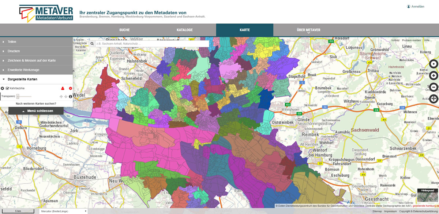Remove the Kehrbezirke layer with the X icon

(3, 88)
